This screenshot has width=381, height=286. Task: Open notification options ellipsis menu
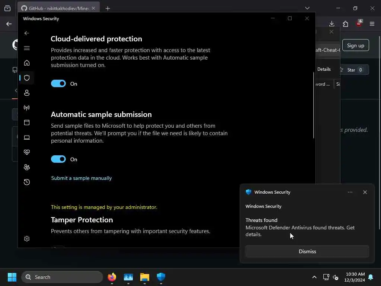click(350, 192)
